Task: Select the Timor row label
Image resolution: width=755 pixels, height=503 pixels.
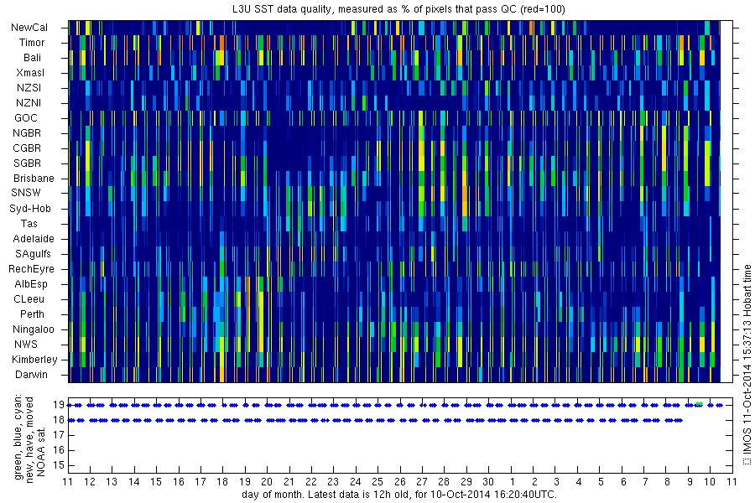Action: click(32, 43)
